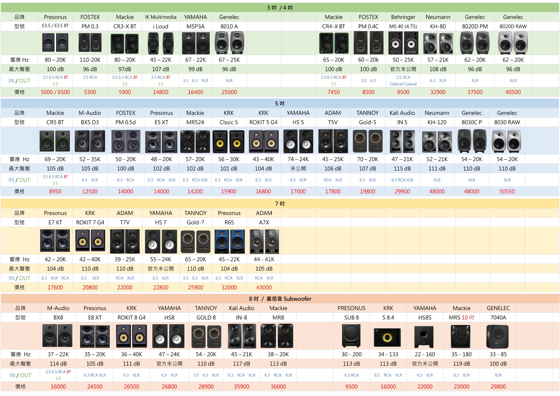Open the YAMAHA MSP3A speaker image
Viewport: 560px width, 396px height.
click(196, 43)
